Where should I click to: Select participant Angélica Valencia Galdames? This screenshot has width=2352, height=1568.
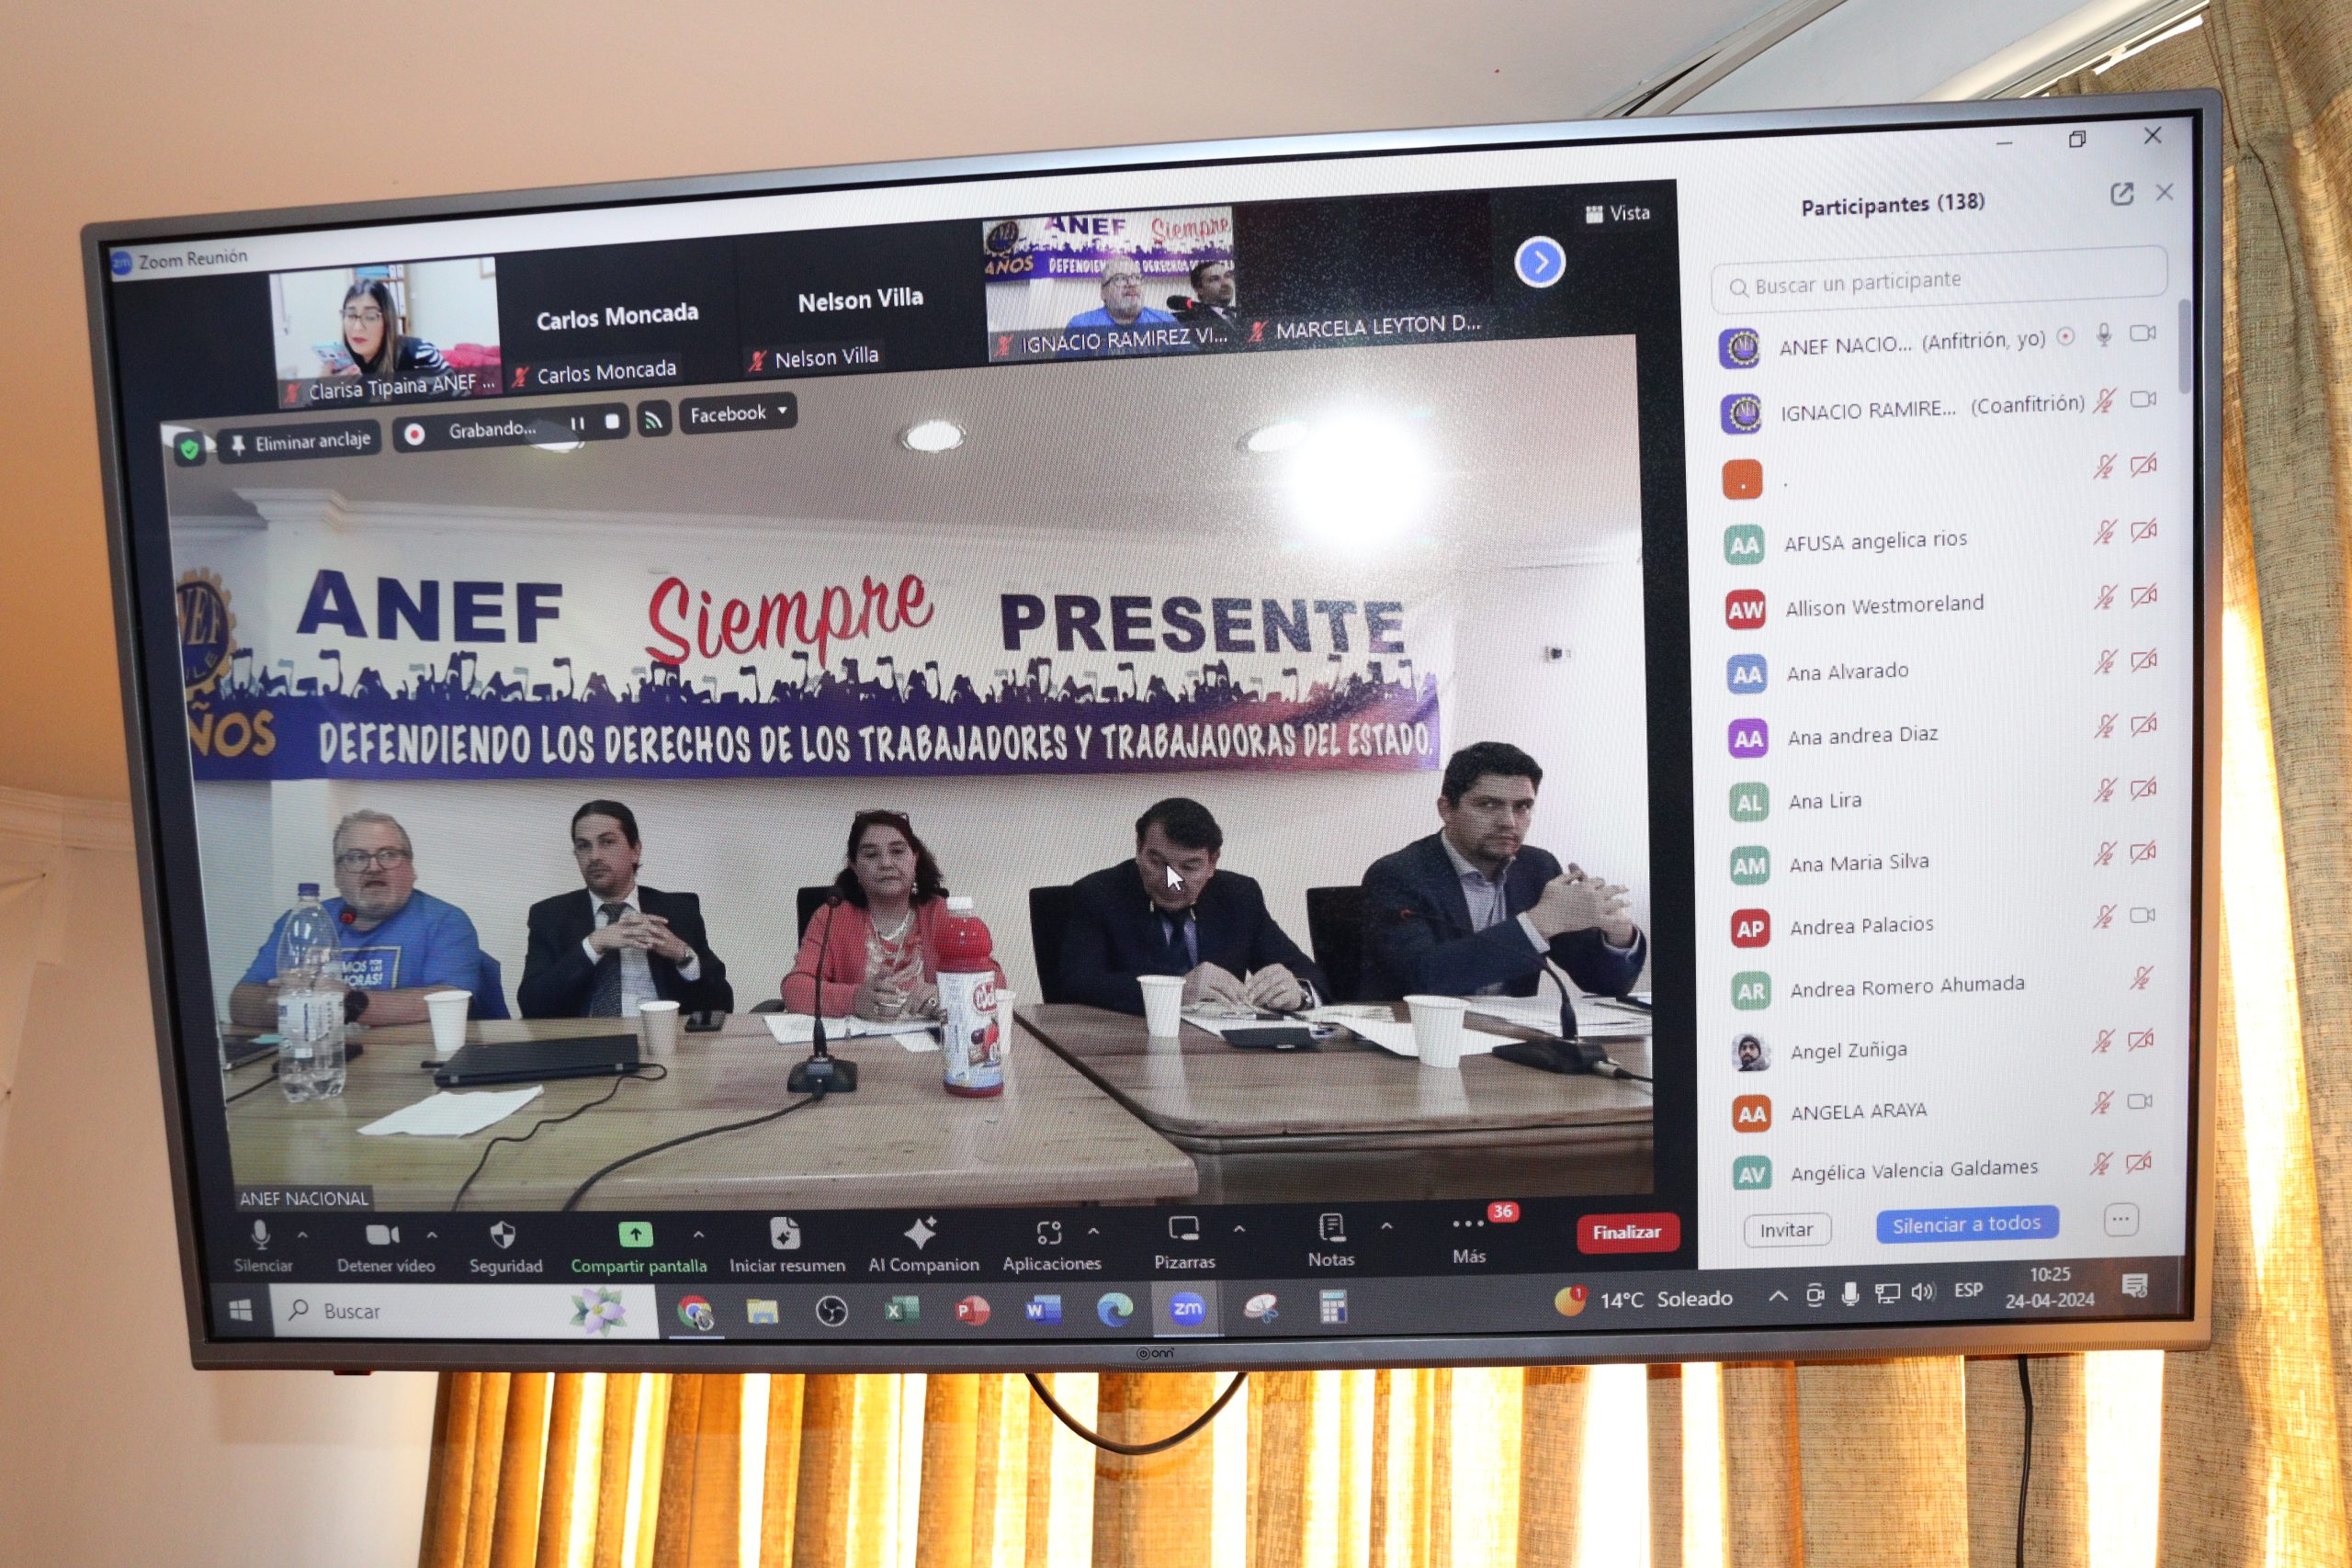(1940, 1168)
